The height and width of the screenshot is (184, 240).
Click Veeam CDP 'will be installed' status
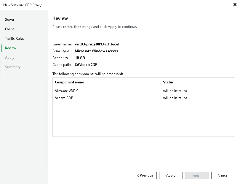pyautogui.click(x=175, y=98)
